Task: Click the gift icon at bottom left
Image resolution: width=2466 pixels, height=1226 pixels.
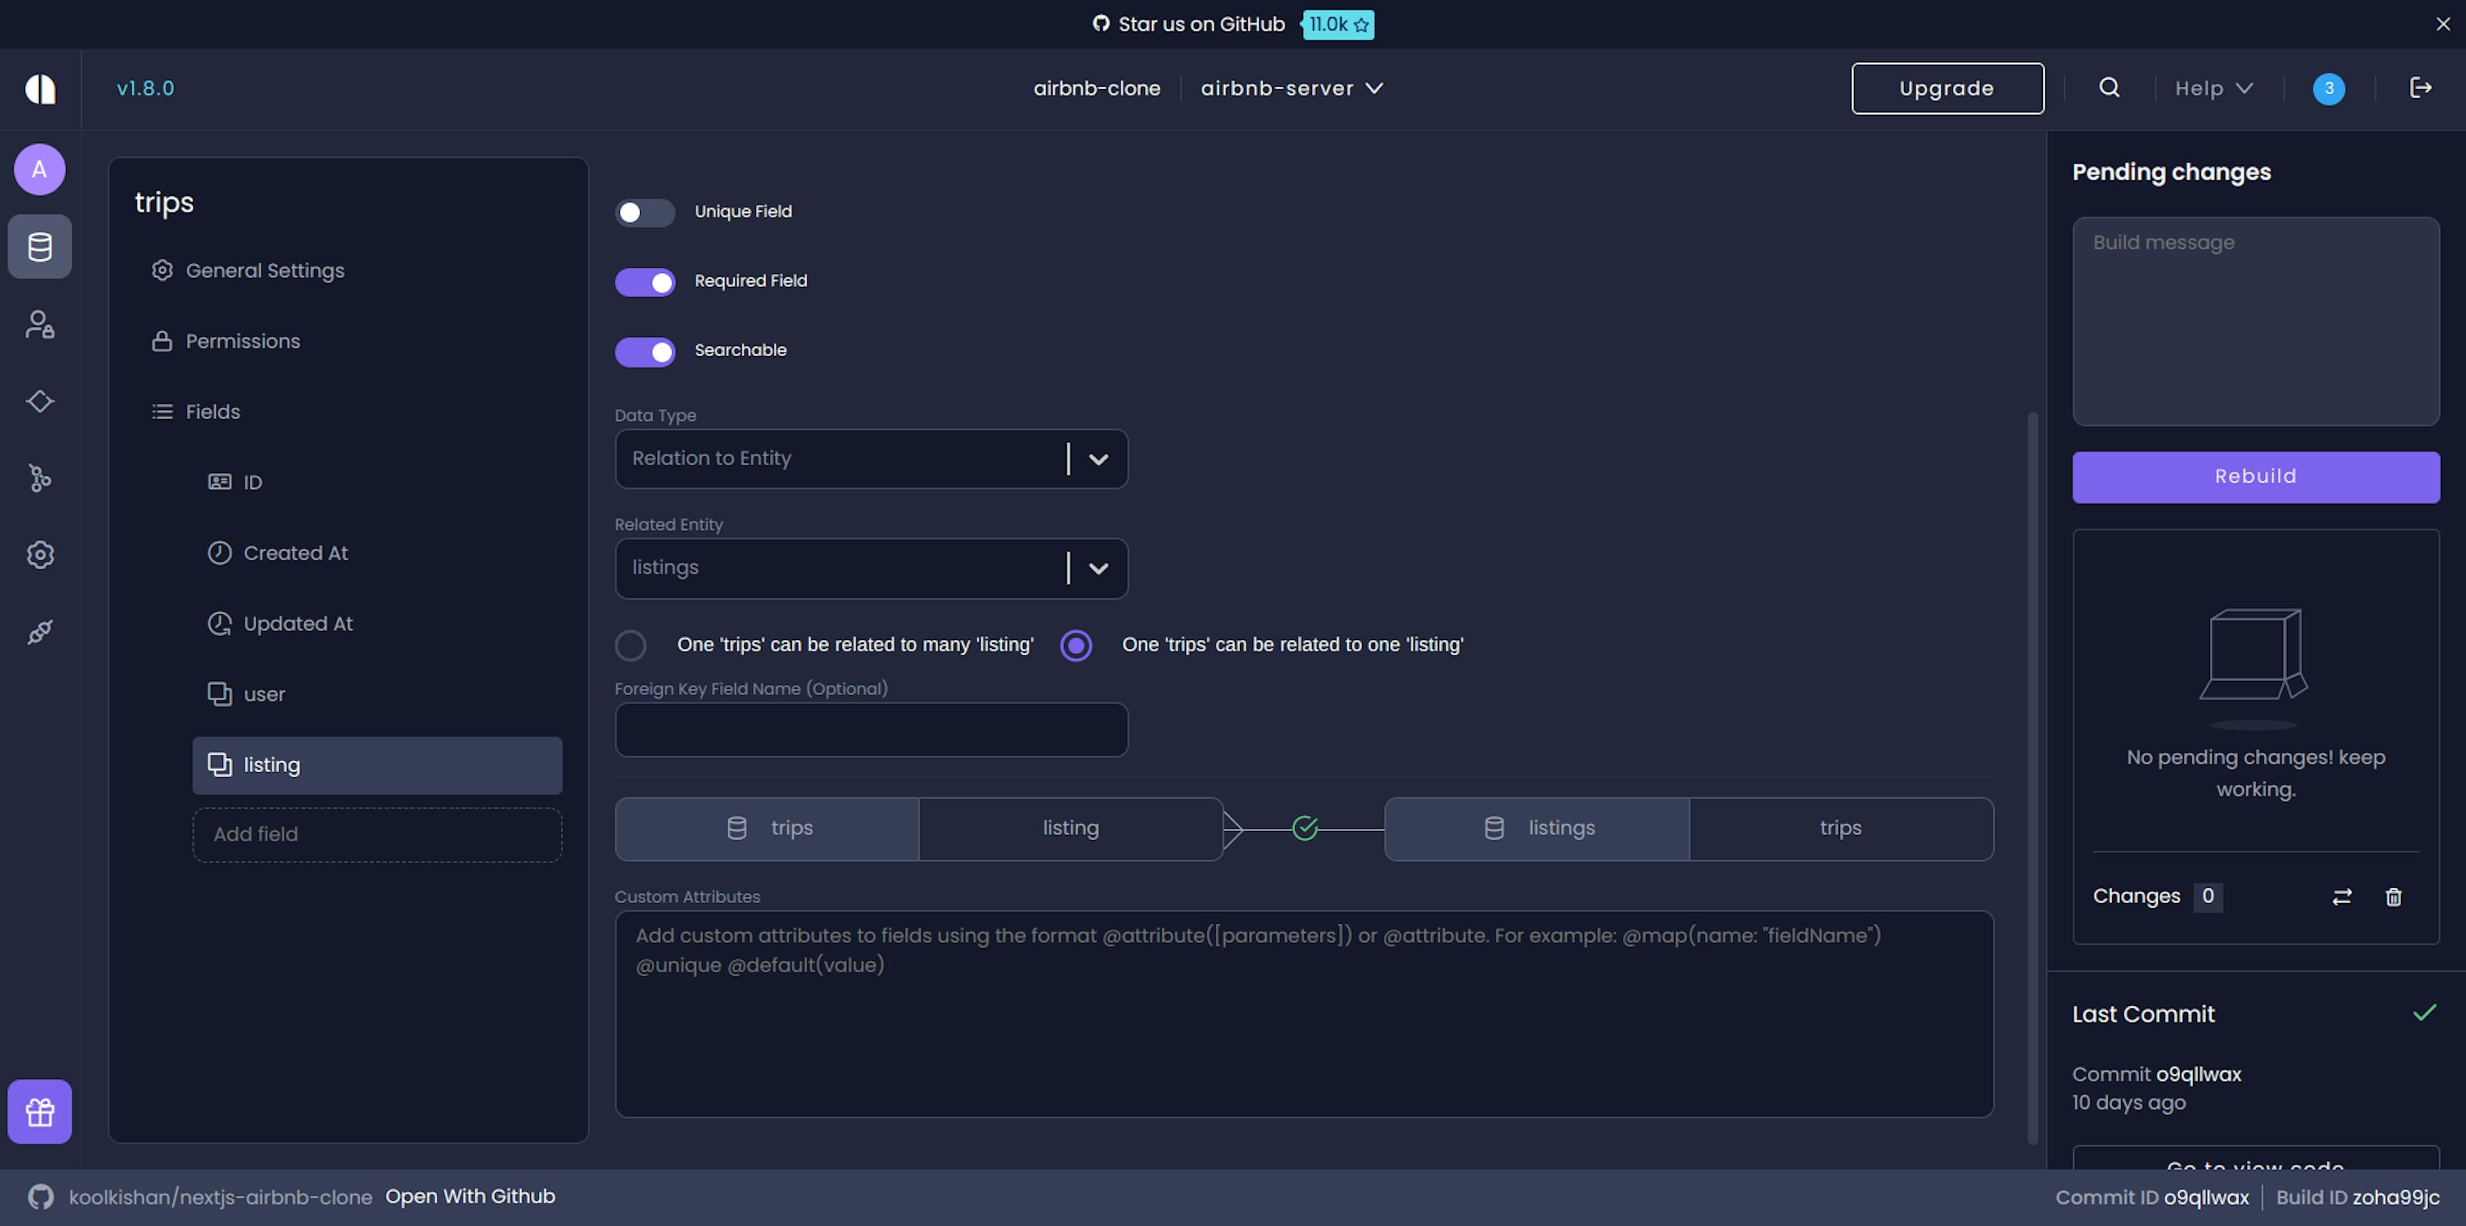Action: (x=39, y=1111)
